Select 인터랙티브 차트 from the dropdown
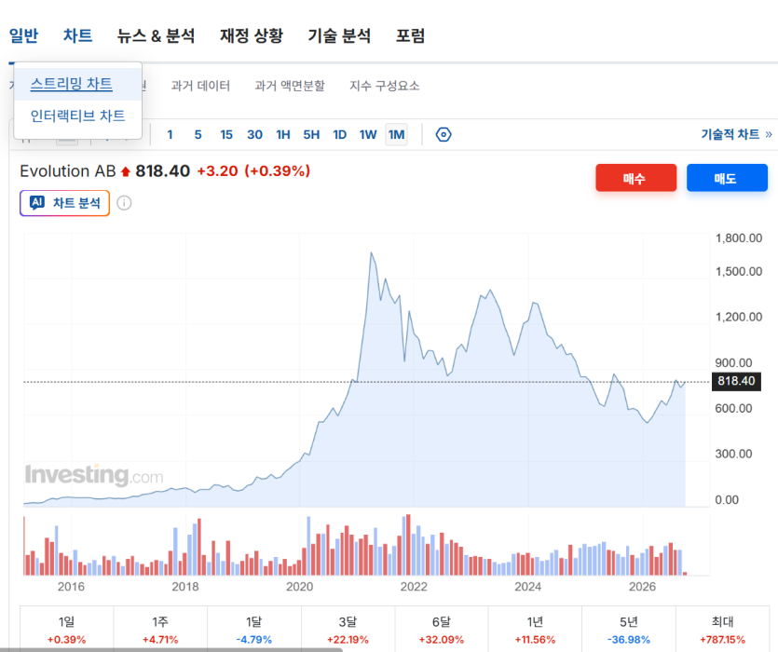This screenshot has width=778, height=652. point(78,115)
